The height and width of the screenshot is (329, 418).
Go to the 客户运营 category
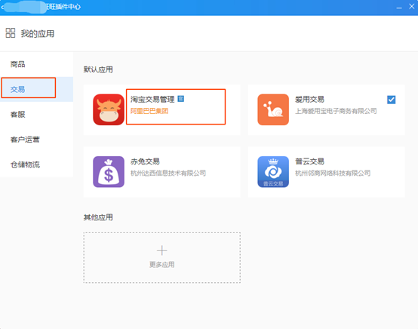(x=36, y=140)
